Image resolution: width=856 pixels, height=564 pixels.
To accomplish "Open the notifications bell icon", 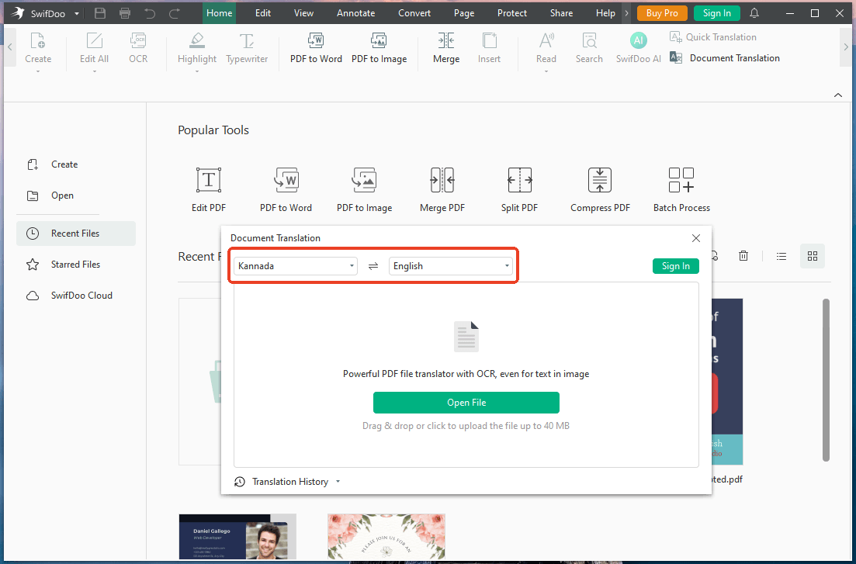I will (754, 13).
